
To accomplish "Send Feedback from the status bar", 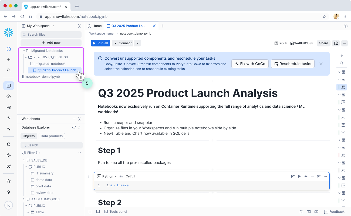I will click(x=334, y=212).
